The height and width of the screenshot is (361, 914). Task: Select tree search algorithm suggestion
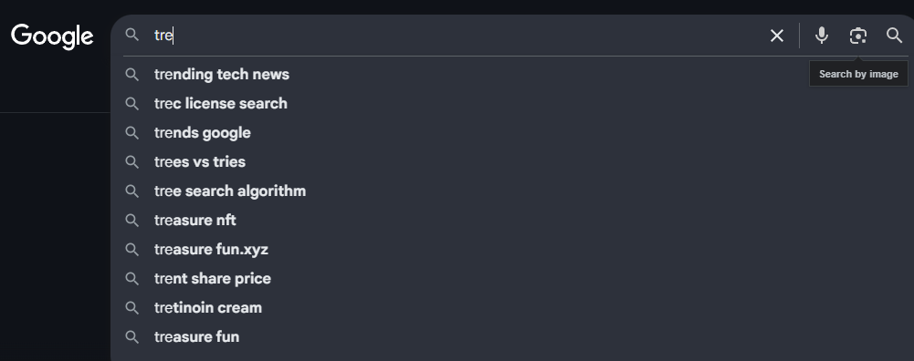tap(230, 191)
